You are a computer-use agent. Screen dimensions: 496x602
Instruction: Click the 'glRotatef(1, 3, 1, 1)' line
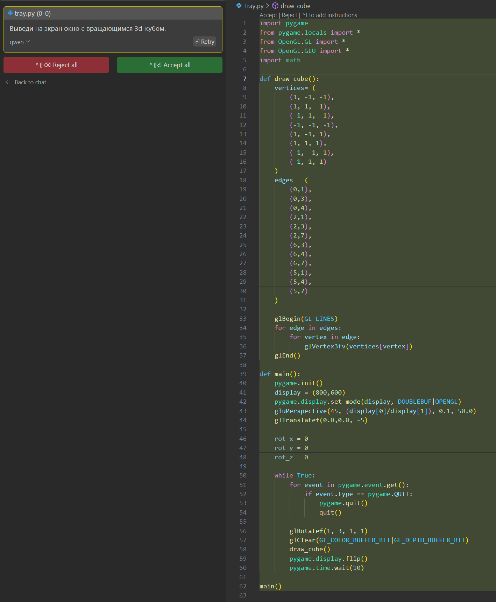click(328, 531)
